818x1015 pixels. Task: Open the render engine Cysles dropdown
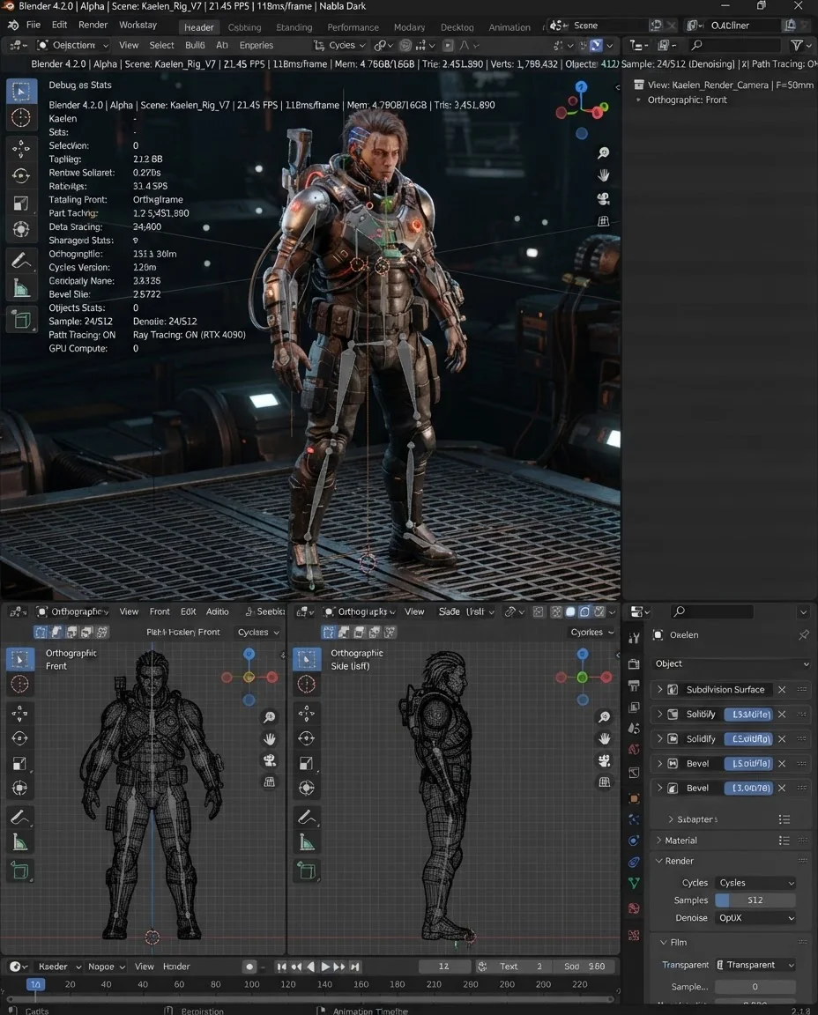click(755, 883)
